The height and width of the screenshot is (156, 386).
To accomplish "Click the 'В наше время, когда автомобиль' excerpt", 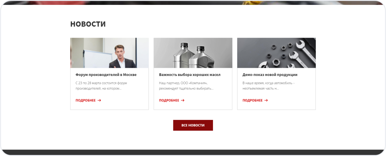I will pyautogui.click(x=268, y=86).
